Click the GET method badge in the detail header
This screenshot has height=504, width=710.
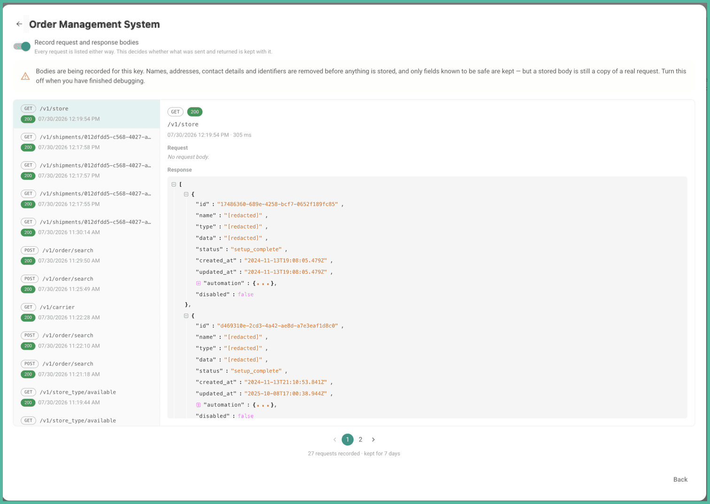coord(175,112)
